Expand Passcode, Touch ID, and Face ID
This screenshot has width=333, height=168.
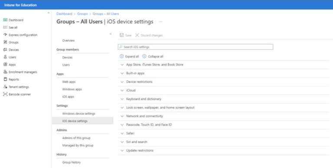(223, 125)
